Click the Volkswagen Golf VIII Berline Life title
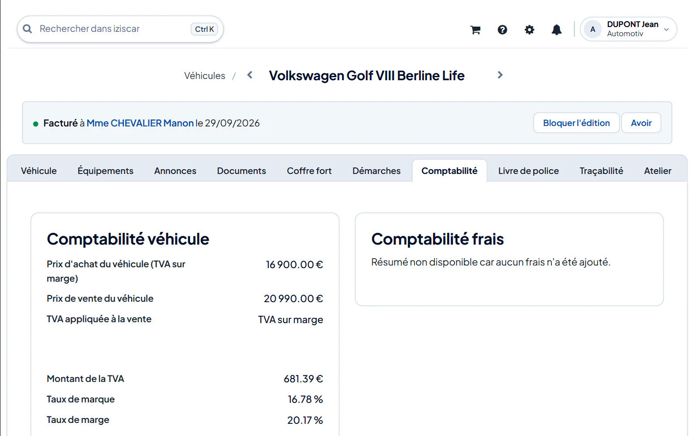 point(367,75)
